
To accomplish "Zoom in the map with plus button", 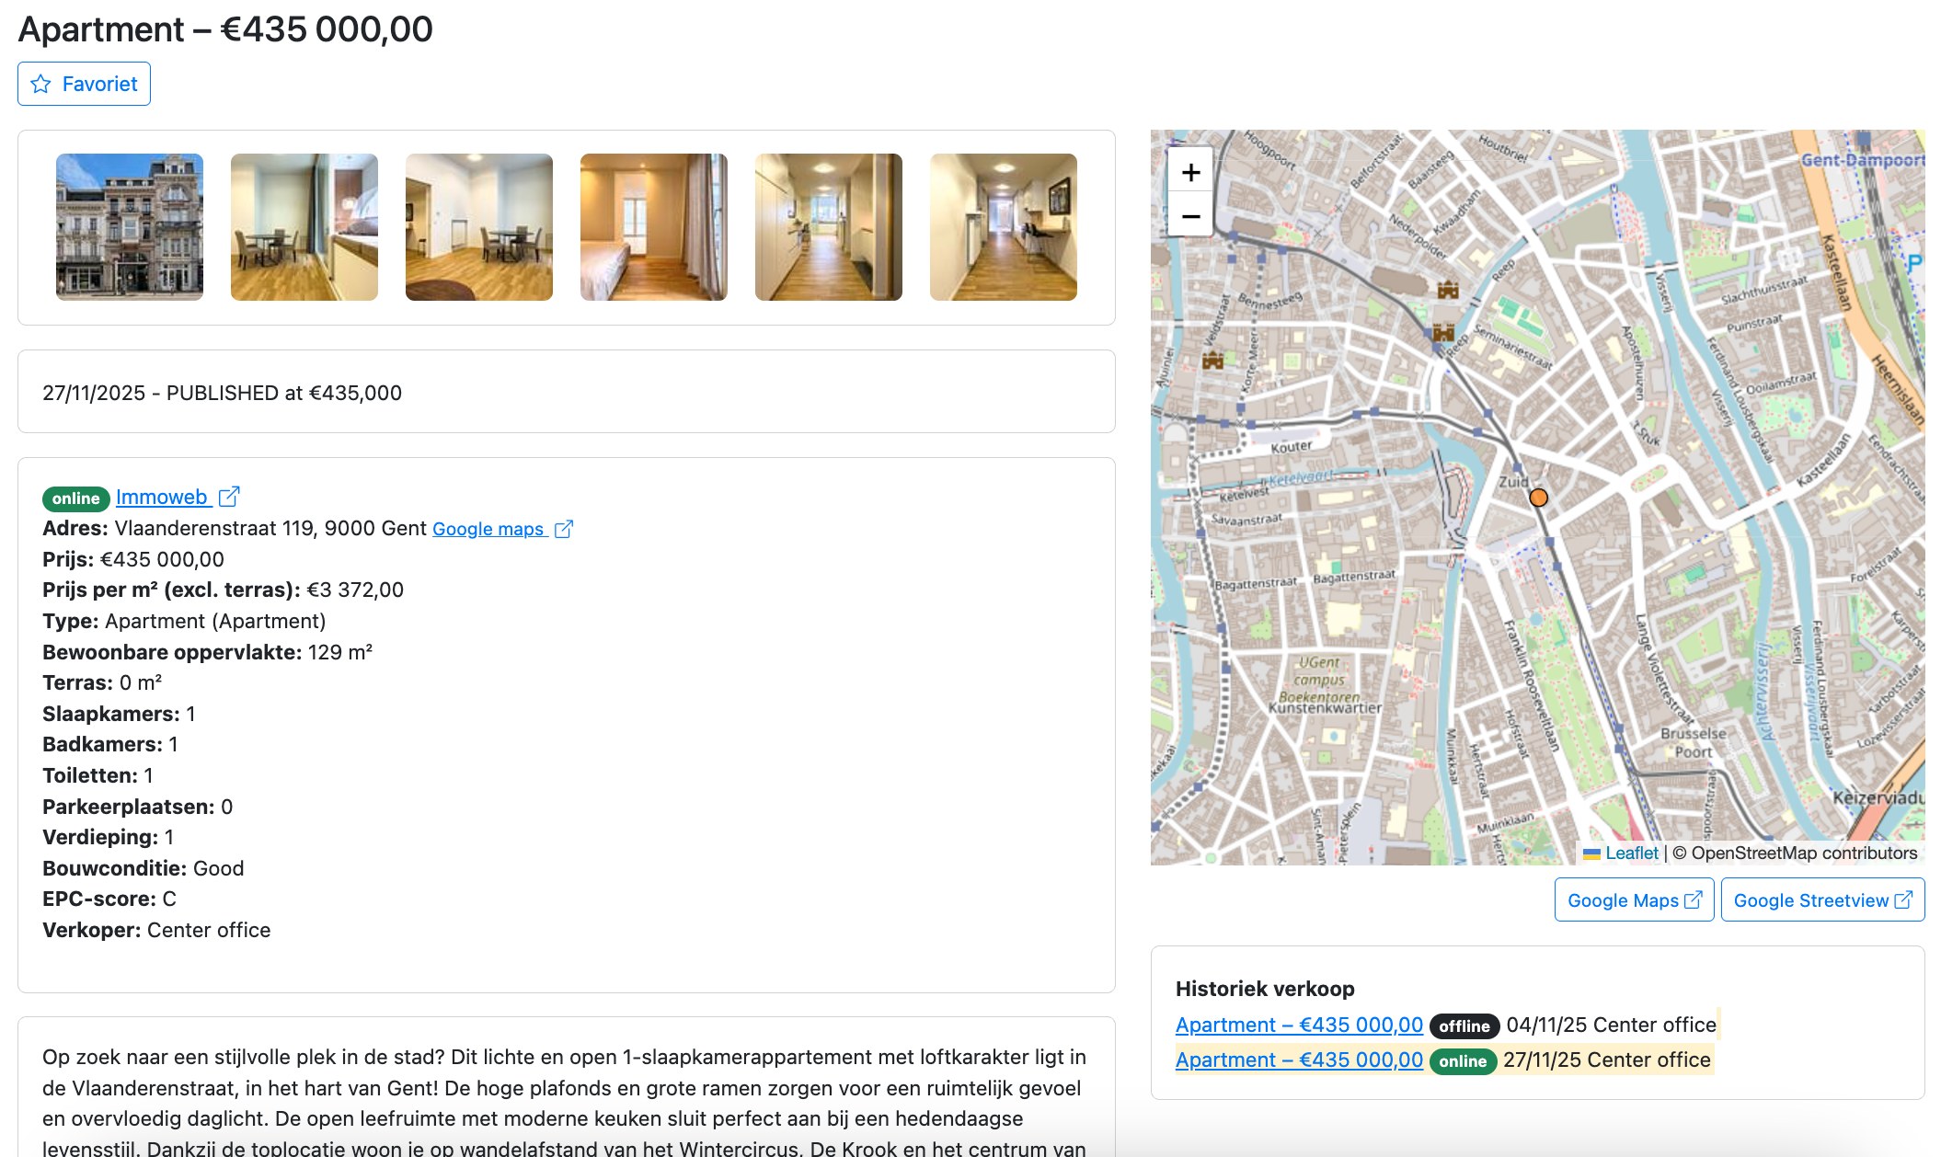I will 1190,172.
